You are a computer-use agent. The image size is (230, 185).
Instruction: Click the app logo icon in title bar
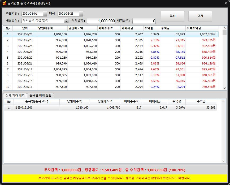click(5, 3)
